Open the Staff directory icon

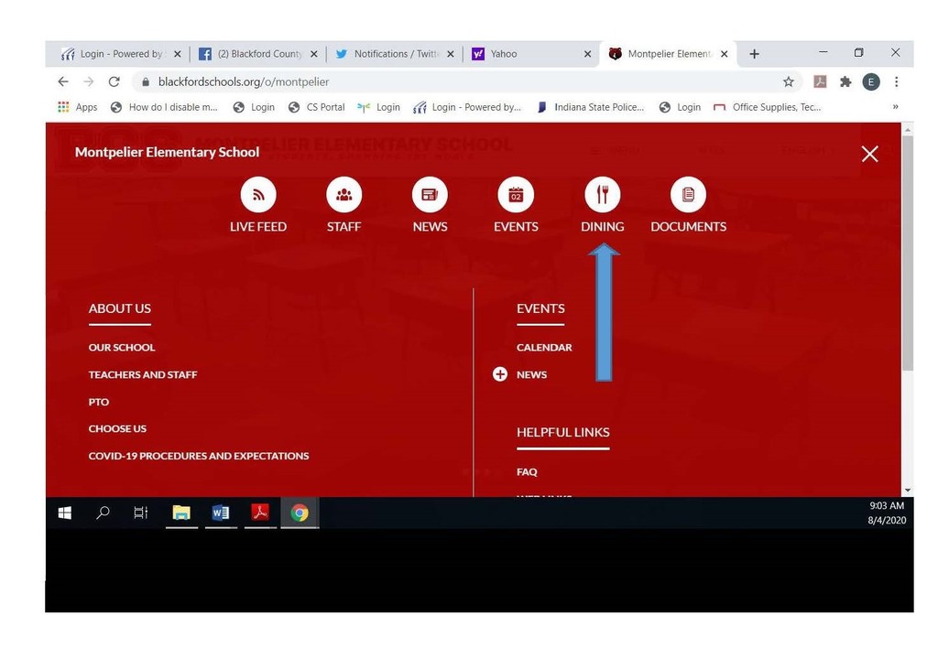coord(344,194)
